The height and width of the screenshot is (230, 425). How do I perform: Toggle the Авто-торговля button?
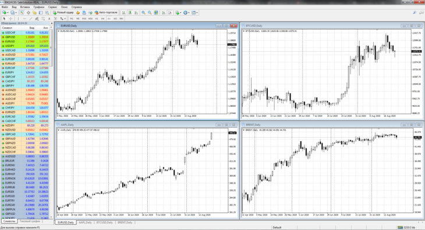point(106,13)
